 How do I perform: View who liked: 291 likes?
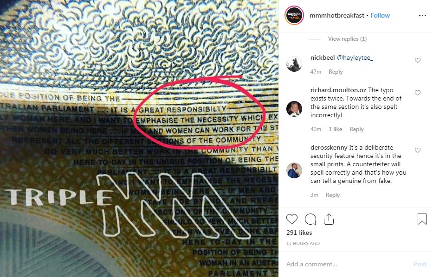click(x=299, y=233)
